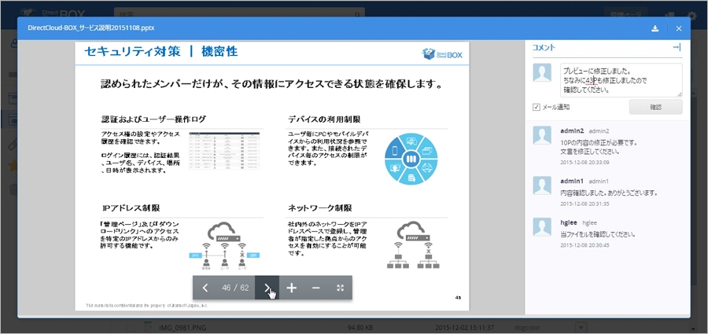Click the log table thumbnail on slide
The image size is (708, 334).
[x=224, y=151]
